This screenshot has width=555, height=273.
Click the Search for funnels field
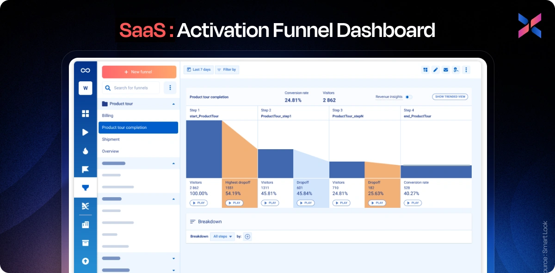click(x=131, y=88)
